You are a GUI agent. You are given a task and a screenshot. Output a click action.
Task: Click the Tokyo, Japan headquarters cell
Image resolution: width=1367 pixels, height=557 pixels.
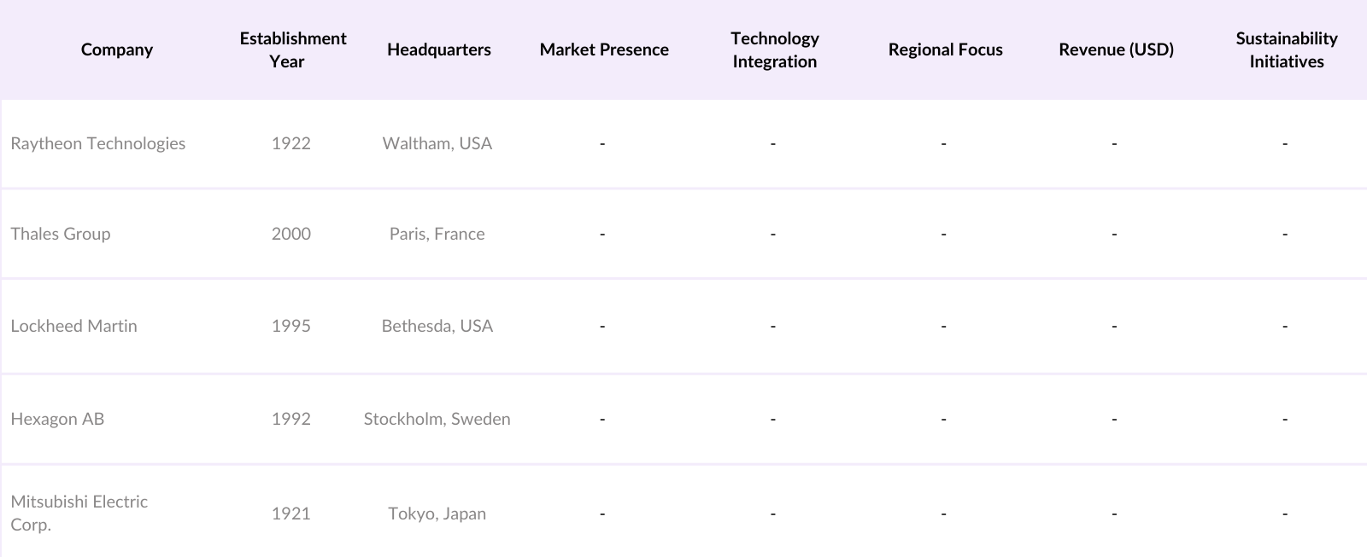[x=437, y=513]
